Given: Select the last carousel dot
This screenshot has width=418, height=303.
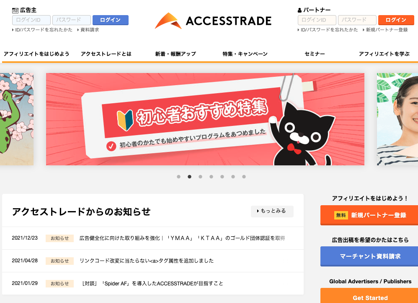Looking at the screenshot, I should pyautogui.click(x=244, y=177).
